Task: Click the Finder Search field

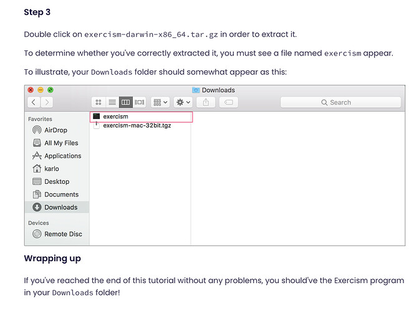Action: point(340,102)
